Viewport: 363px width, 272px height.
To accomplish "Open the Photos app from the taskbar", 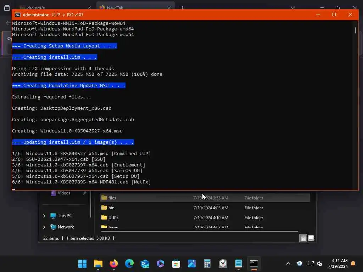I will point(192,263).
